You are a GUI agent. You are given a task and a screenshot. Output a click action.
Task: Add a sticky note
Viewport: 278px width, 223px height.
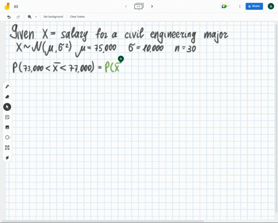click(x=7, y=117)
